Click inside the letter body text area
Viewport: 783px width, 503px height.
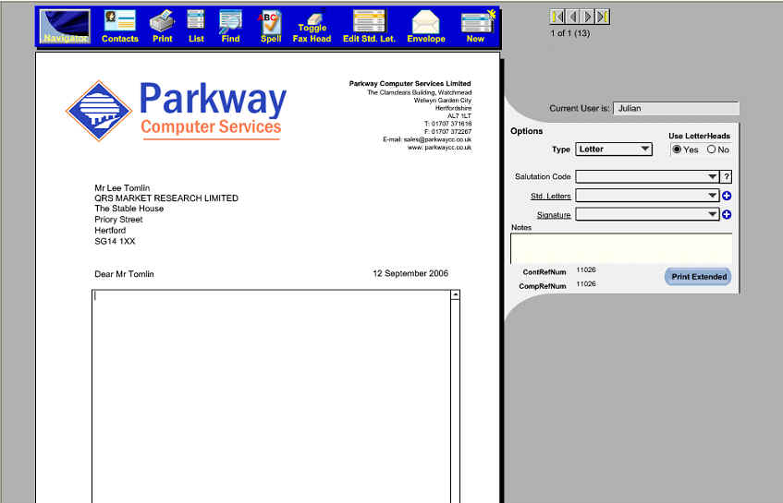(271, 396)
